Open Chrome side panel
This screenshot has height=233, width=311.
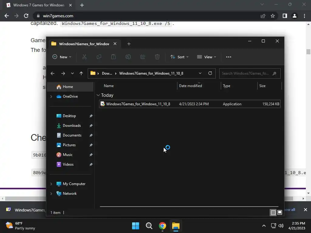[x=285, y=16]
